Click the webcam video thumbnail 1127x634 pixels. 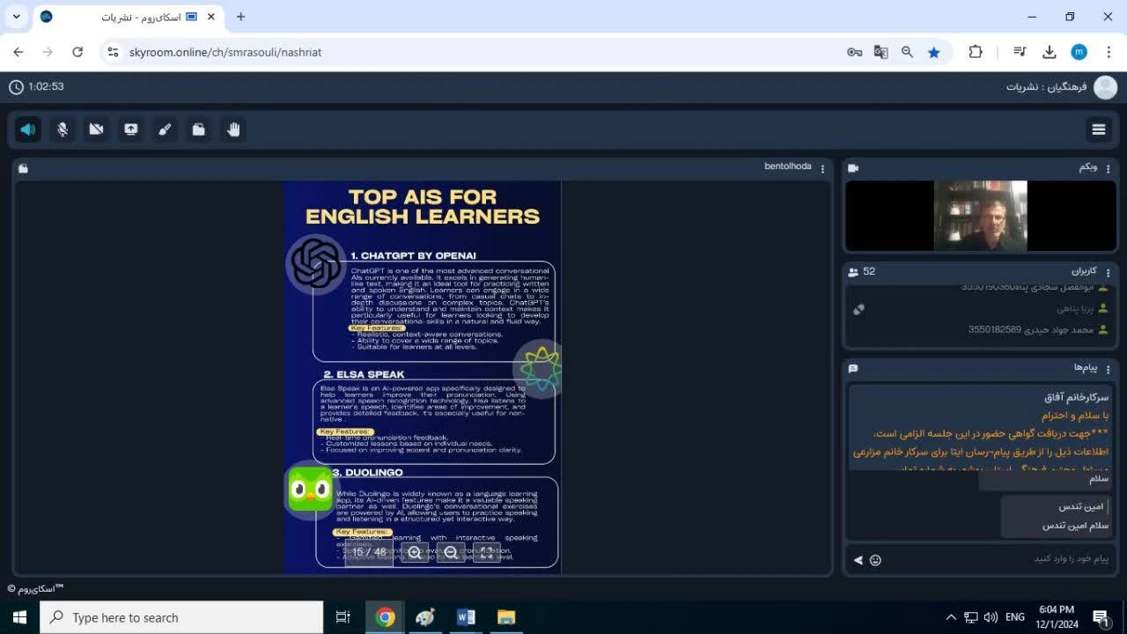pyautogui.click(x=980, y=216)
